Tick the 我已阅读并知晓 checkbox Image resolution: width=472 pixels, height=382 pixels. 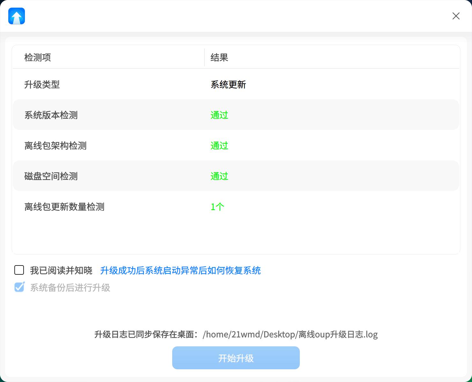point(19,270)
